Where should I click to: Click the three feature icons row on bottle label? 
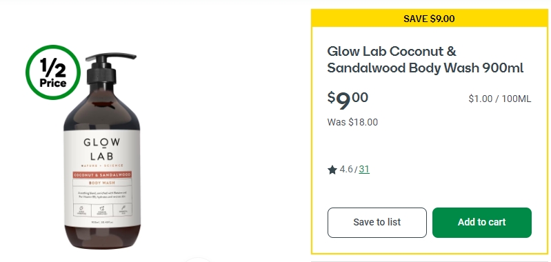(x=102, y=210)
